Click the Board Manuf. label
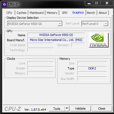 pyautogui.click(x=16, y=40)
